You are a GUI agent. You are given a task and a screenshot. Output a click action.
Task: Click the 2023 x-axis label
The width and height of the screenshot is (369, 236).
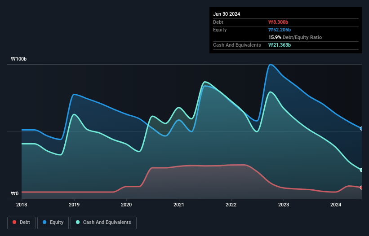pos(284,205)
